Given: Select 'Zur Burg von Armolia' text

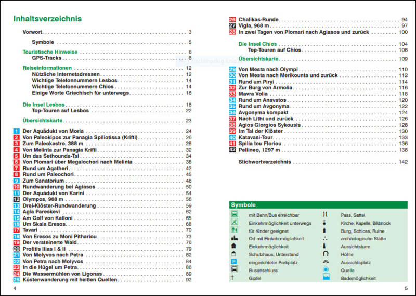Looking at the screenshot, I should coord(265,88).
